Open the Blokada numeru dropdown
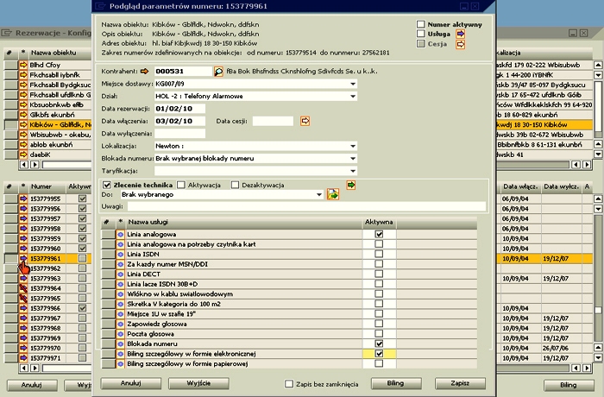Image resolution: width=604 pixels, height=397 pixels. point(353,159)
